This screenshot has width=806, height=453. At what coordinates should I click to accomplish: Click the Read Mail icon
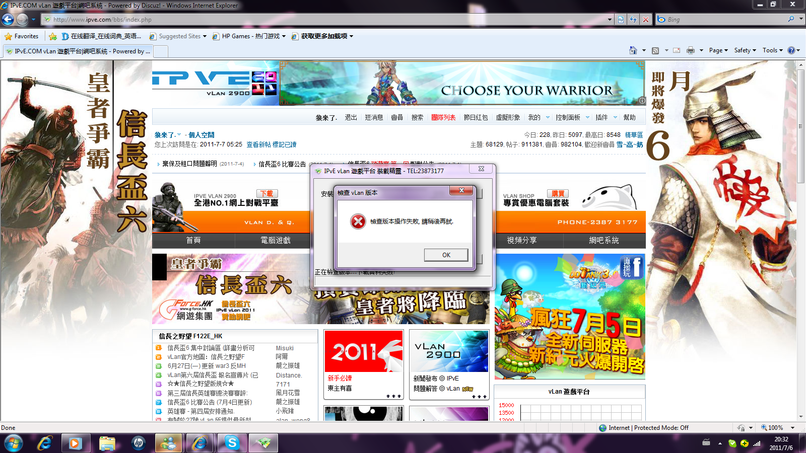point(677,50)
